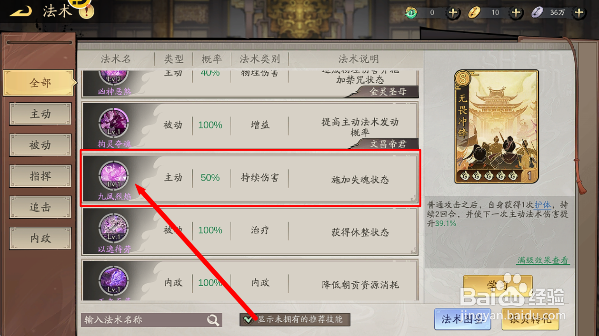
Task: Switch to the 全部 tab
Action: pyautogui.click(x=40, y=83)
